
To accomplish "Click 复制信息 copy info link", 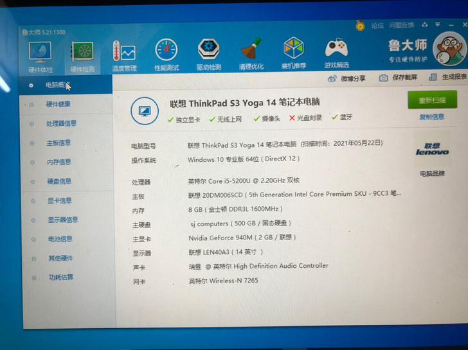I will click(431, 117).
